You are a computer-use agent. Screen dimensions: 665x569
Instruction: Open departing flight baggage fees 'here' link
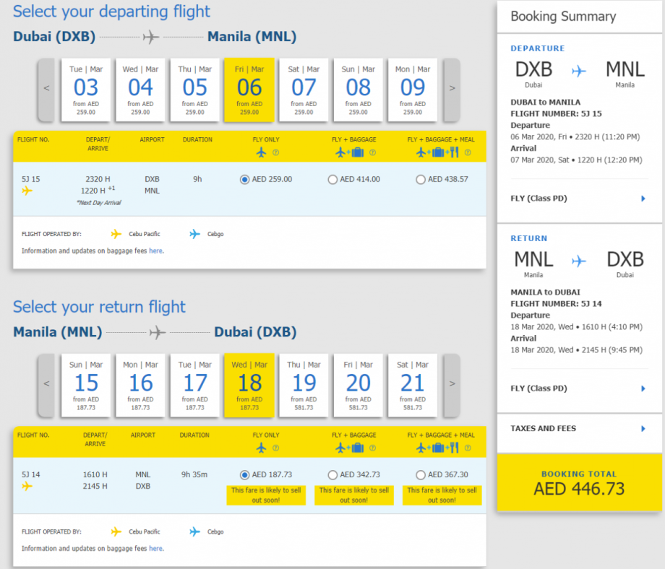(x=156, y=251)
